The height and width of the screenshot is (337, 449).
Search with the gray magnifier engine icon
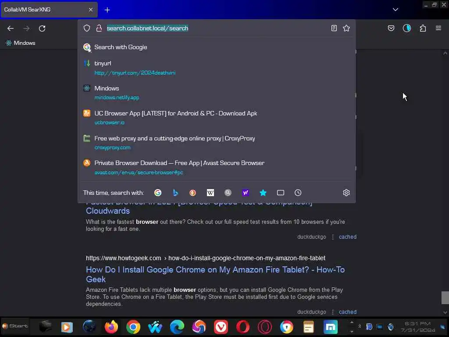coord(228,193)
